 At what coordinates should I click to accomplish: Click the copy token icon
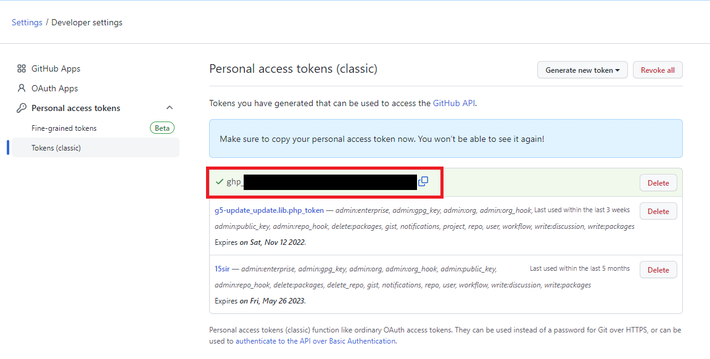pyautogui.click(x=423, y=181)
